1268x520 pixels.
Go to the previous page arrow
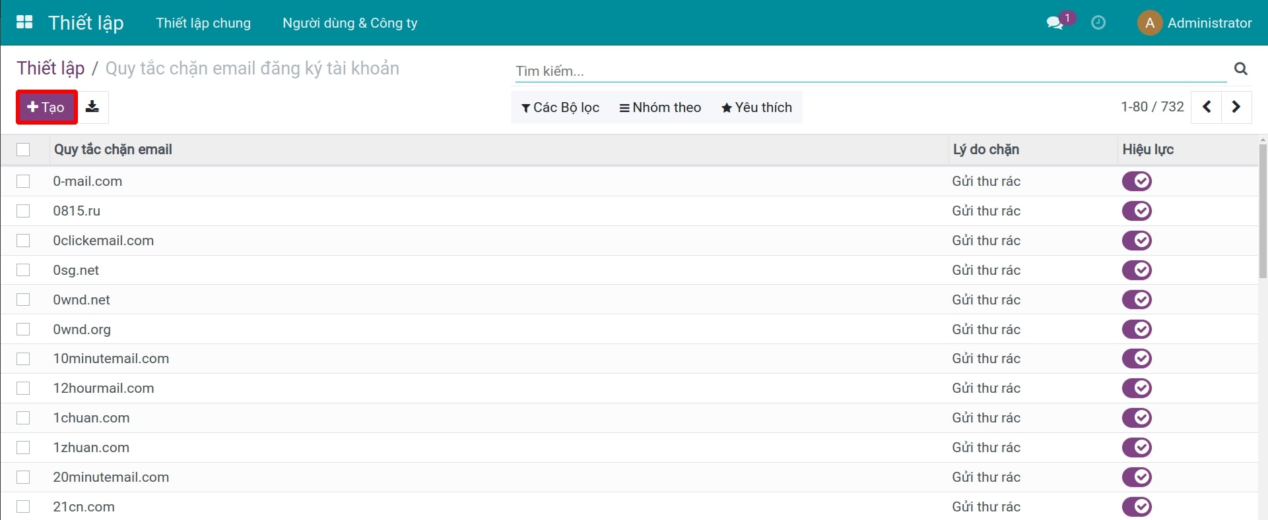click(x=1207, y=107)
